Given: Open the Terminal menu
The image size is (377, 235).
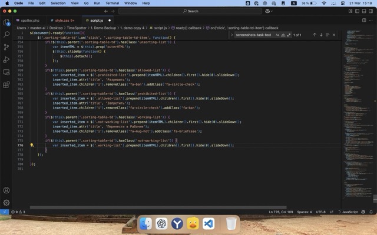Looking at the screenshot, I should click(113, 3).
